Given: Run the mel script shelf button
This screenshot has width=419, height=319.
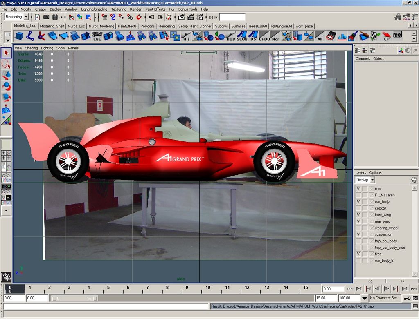Looking at the screenshot, I should (x=398, y=35).
